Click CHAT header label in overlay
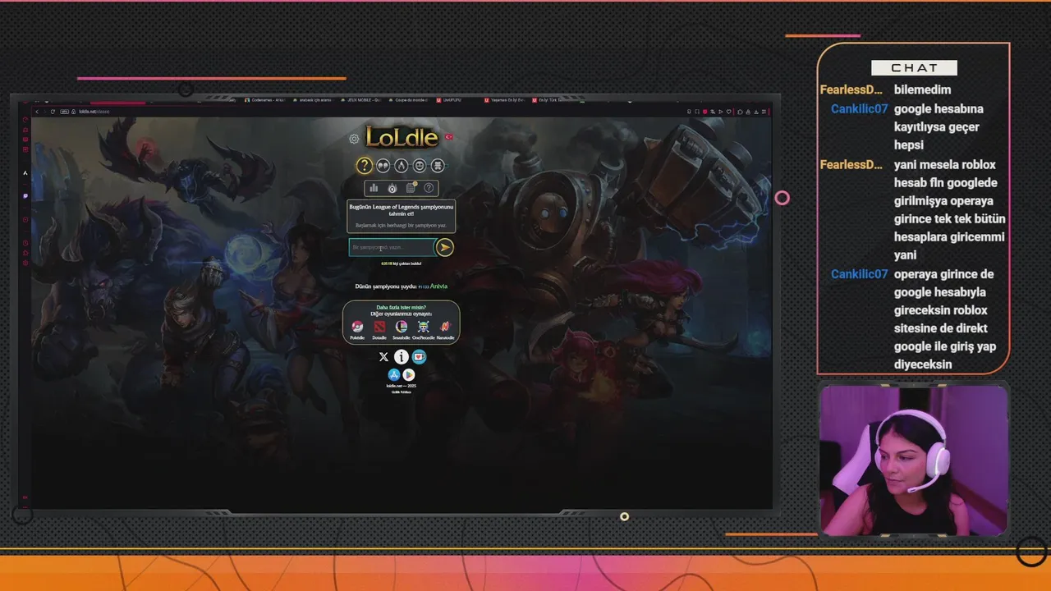The width and height of the screenshot is (1051, 591). tap(914, 68)
